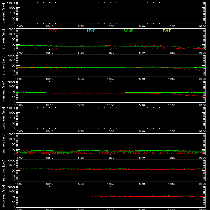The image size is (210, 210).
Task: Select the 610 MHz [SFU] axis title
Action: pyautogui.click(x=3, y=66)
